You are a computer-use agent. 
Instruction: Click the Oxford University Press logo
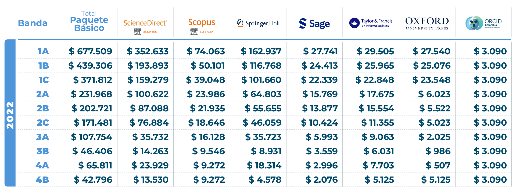click(x=427, y=23)
